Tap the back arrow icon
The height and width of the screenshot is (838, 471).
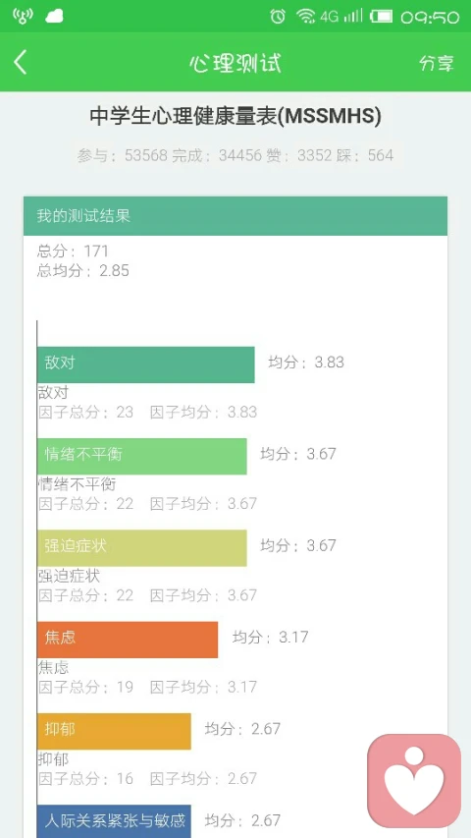[x=21, y=63]
